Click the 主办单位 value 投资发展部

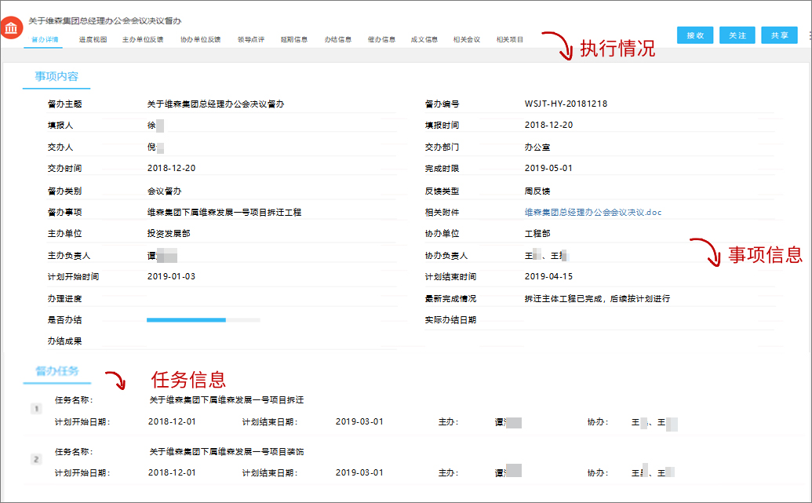(169, 234)
